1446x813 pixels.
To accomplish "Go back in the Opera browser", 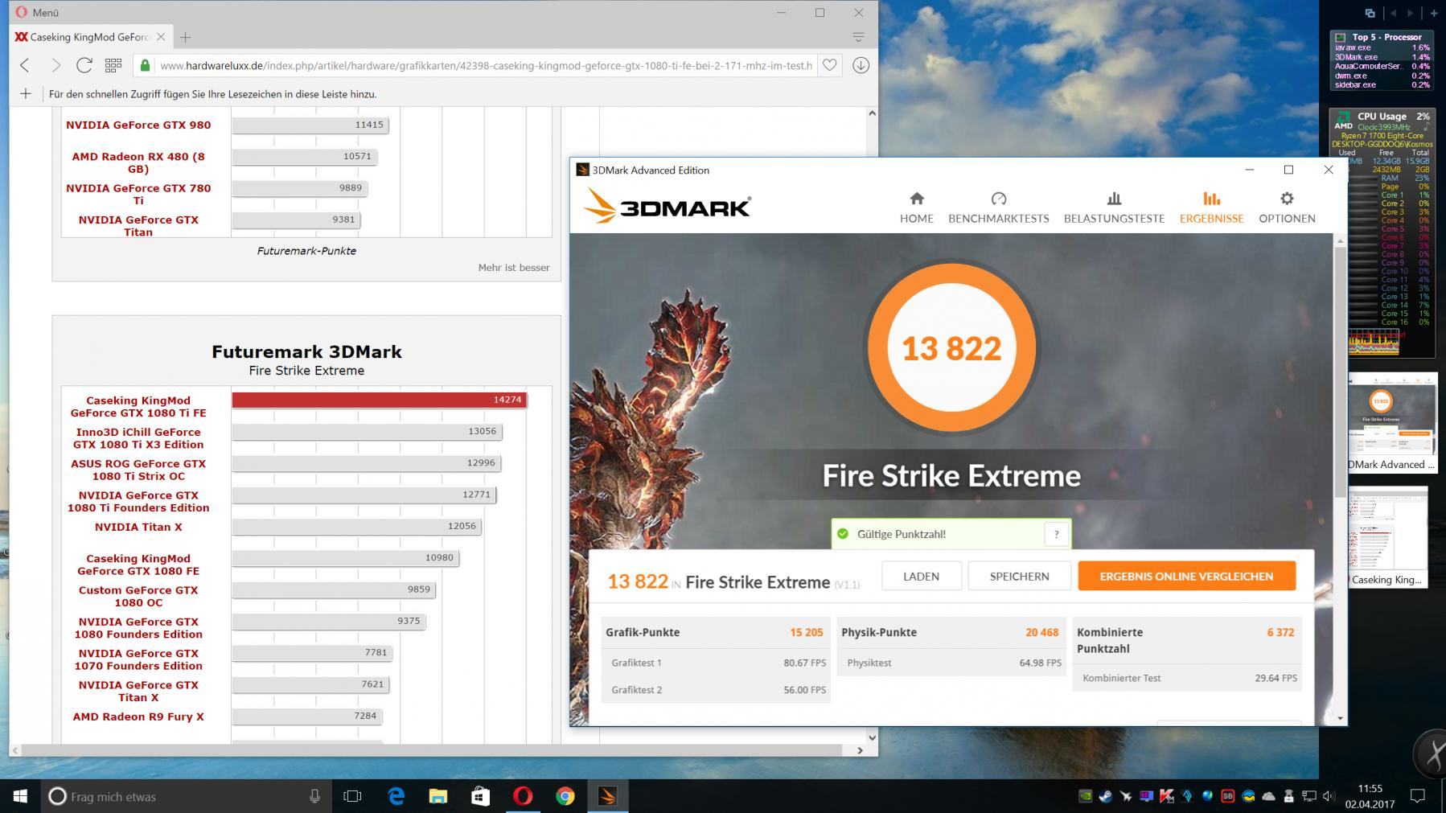I will [25, 65].
